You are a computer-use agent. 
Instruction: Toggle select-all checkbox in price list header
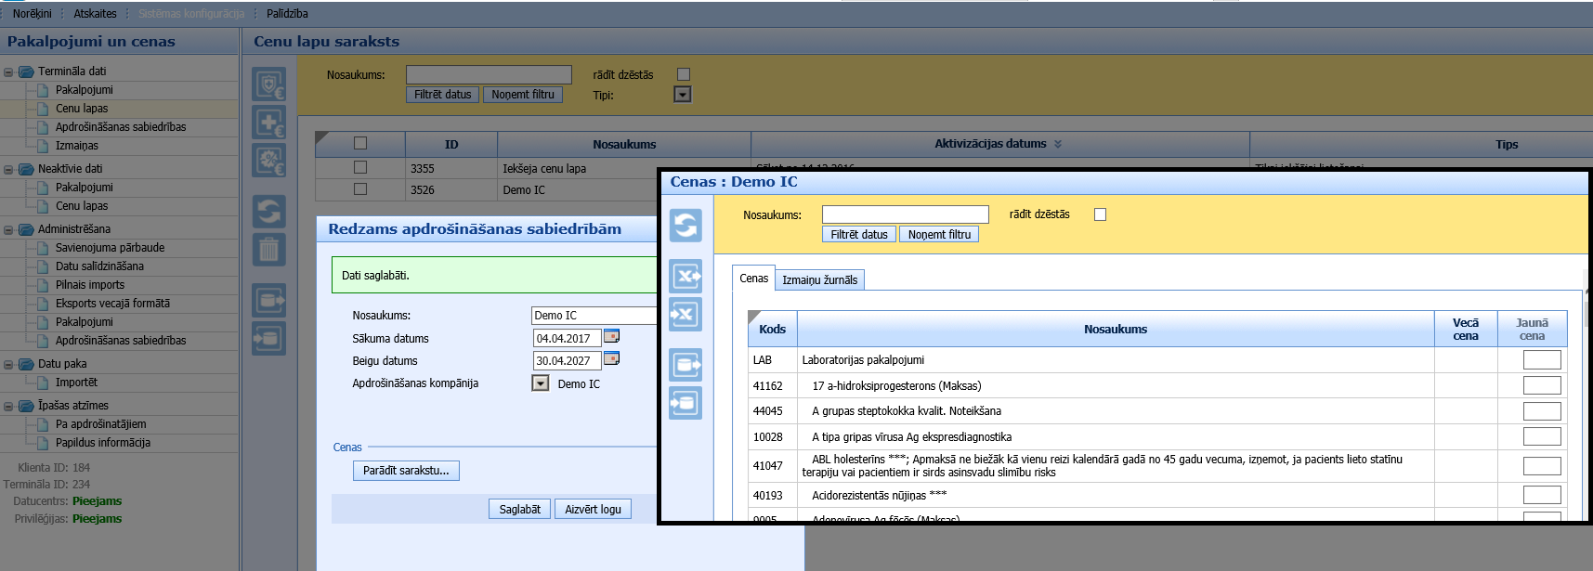pos(360,143)
